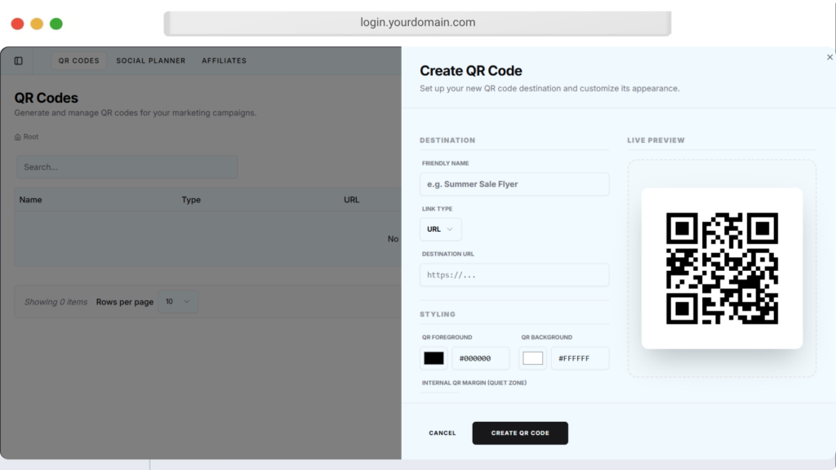Click the live preview QR code image

(722, 268)
